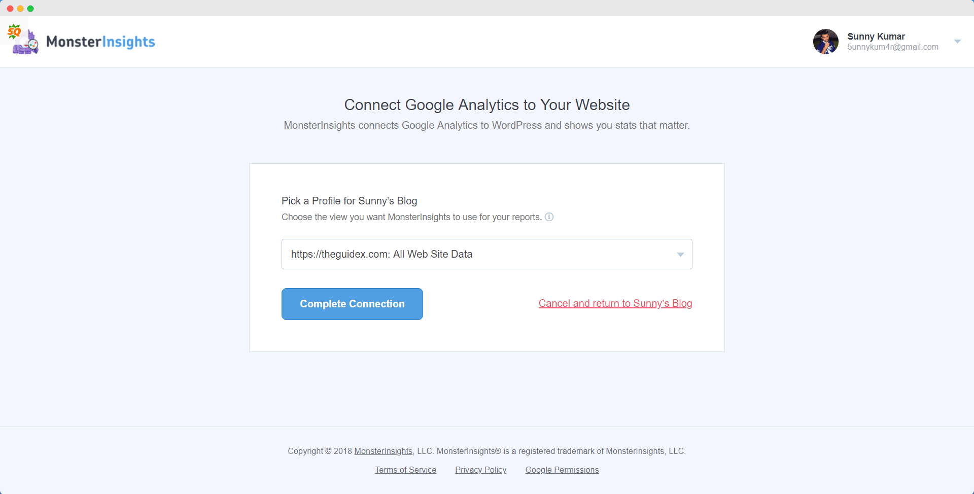
Task: Maximize the window using the green button
Action: coord(30,9)
